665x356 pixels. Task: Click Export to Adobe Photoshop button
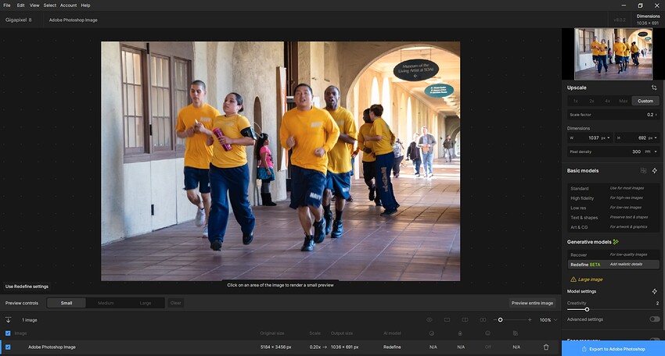coord(613,348)
